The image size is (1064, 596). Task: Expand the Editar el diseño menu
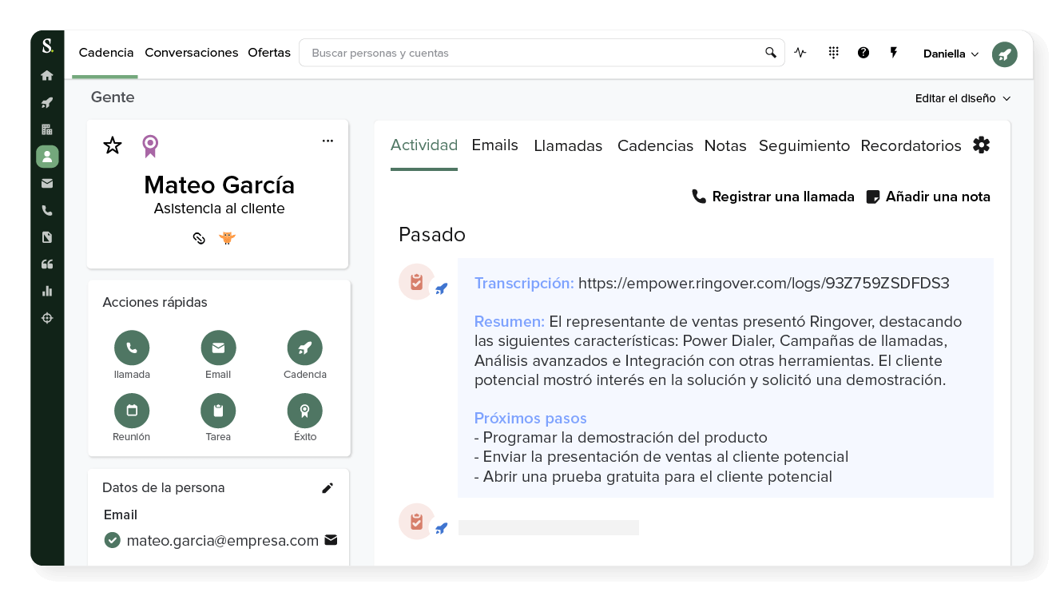[963, 98]
